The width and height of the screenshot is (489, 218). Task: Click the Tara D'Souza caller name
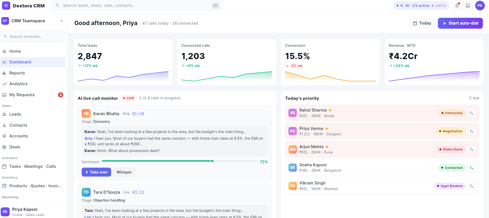(107, 192)
